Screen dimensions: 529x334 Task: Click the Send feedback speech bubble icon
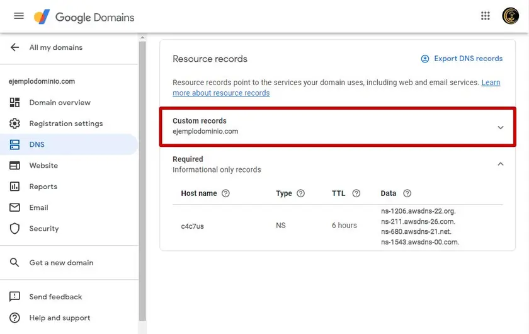click(14, 297)
